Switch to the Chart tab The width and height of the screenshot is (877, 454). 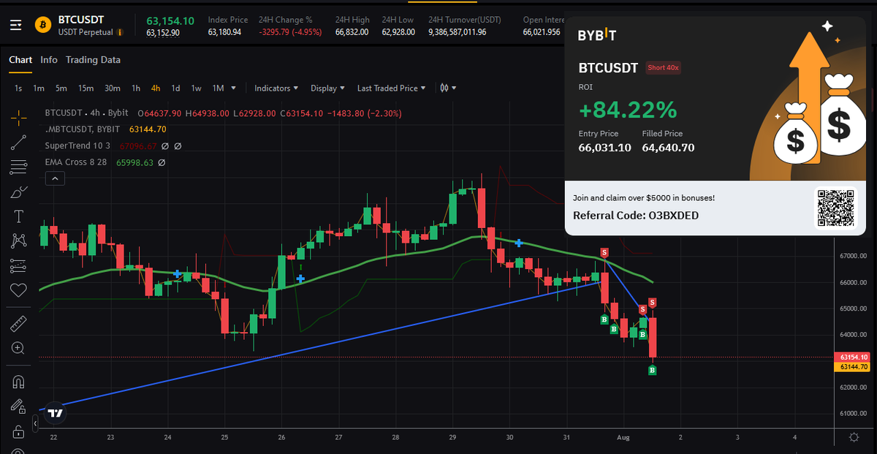[x=20, y=60]
